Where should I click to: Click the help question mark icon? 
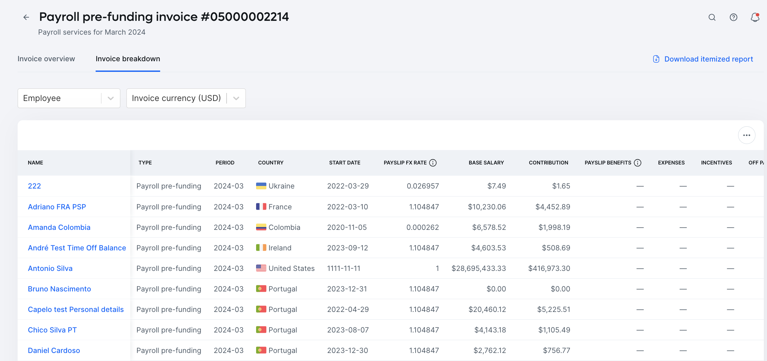pyautogui.click(x=733, y=17)
